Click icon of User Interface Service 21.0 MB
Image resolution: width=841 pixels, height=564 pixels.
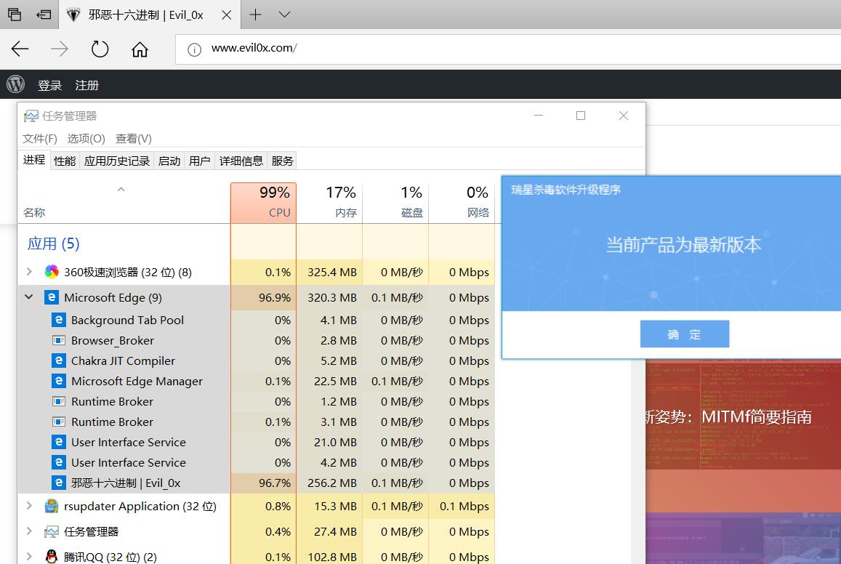click(58, 442)
